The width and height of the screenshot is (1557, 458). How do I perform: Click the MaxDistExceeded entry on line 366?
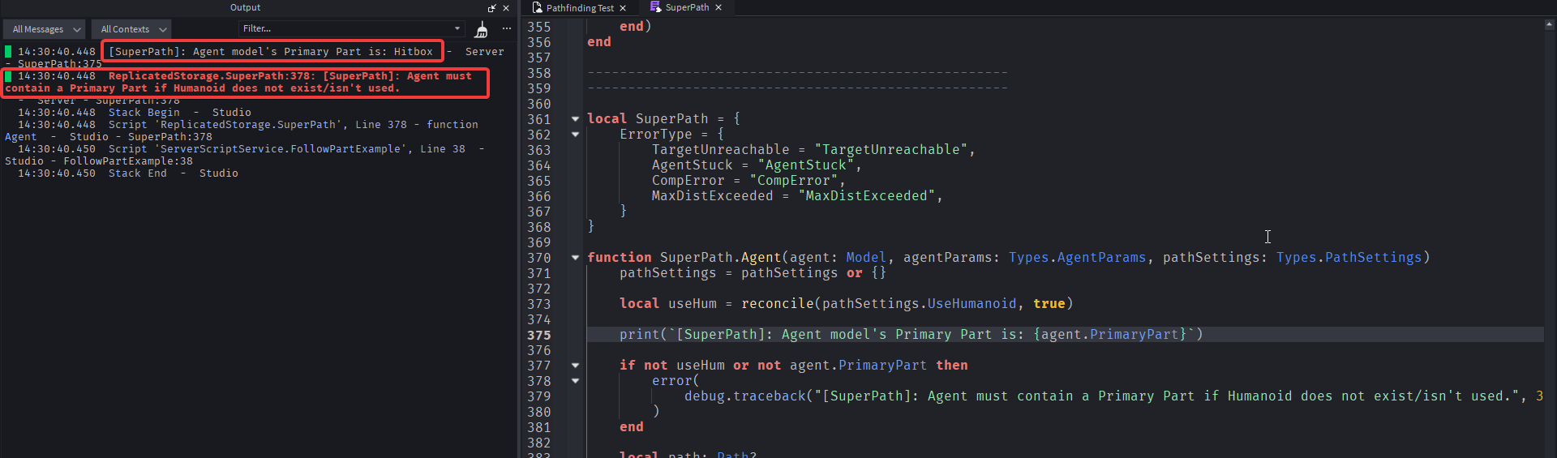click(797, 196)
